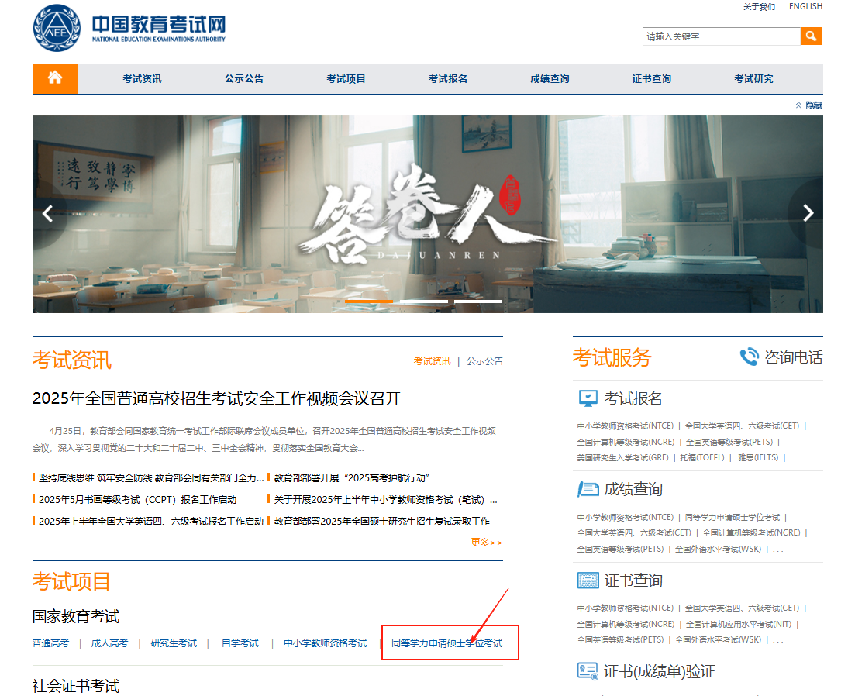The width and height of the screenshot is (848, 696).
Task: Open 中小学教师资格考试(NTCE) under 考试报名
Action: click(x=626, y=426)
